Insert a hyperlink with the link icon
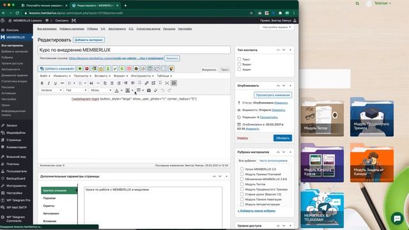 146,83
